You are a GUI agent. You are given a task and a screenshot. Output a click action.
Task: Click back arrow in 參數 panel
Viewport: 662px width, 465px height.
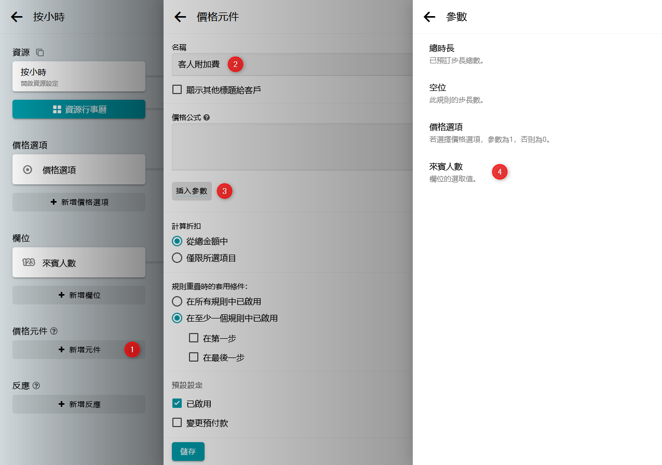429,17
